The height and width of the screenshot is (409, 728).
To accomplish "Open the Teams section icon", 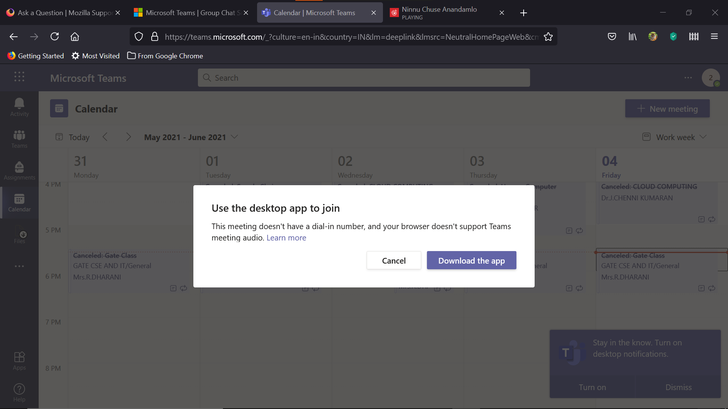I will click(19, 139).
